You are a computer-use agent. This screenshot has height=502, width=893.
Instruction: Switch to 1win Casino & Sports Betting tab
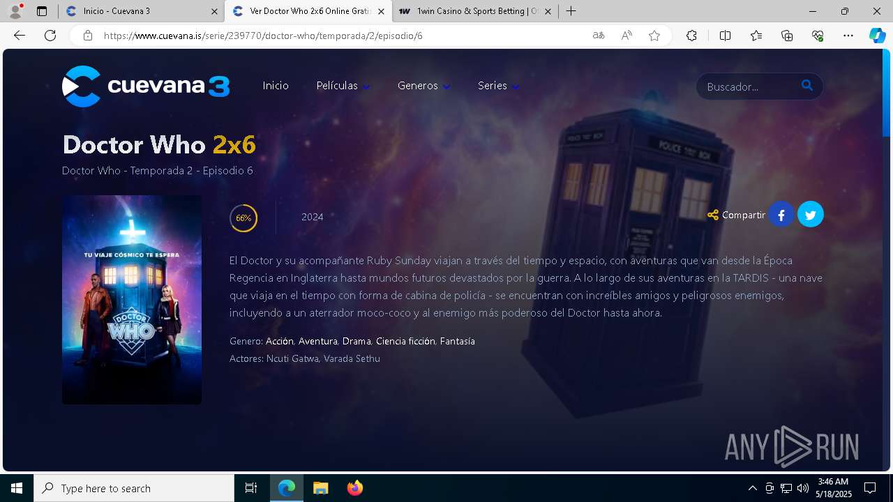point(475,11)
